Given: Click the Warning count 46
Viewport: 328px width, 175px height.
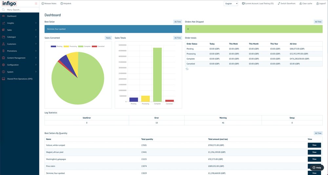Looking at the screenshot, I should click(223, 123).
